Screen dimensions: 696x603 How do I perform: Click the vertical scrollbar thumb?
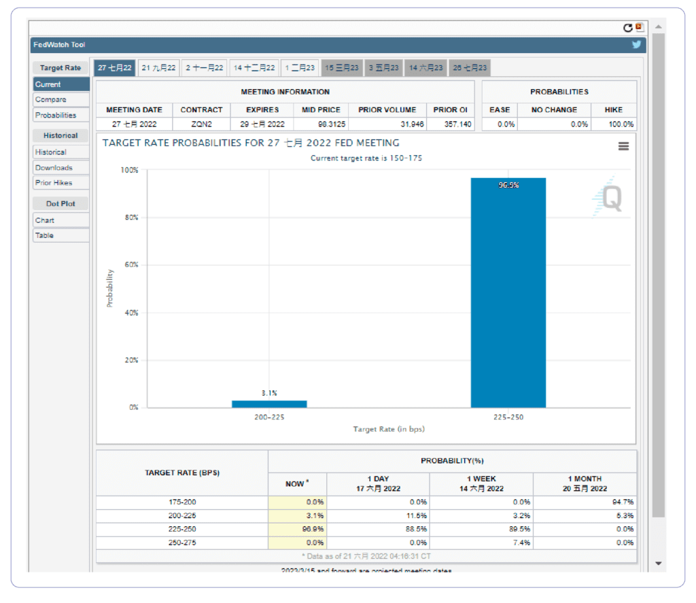(x=658, y=275)
